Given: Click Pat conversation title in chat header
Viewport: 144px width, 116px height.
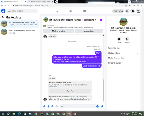Looking at the screenshot, I should coord(73,20).
